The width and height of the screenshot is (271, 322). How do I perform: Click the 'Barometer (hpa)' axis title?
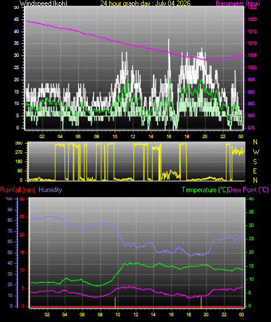click(x=238, y=3)
